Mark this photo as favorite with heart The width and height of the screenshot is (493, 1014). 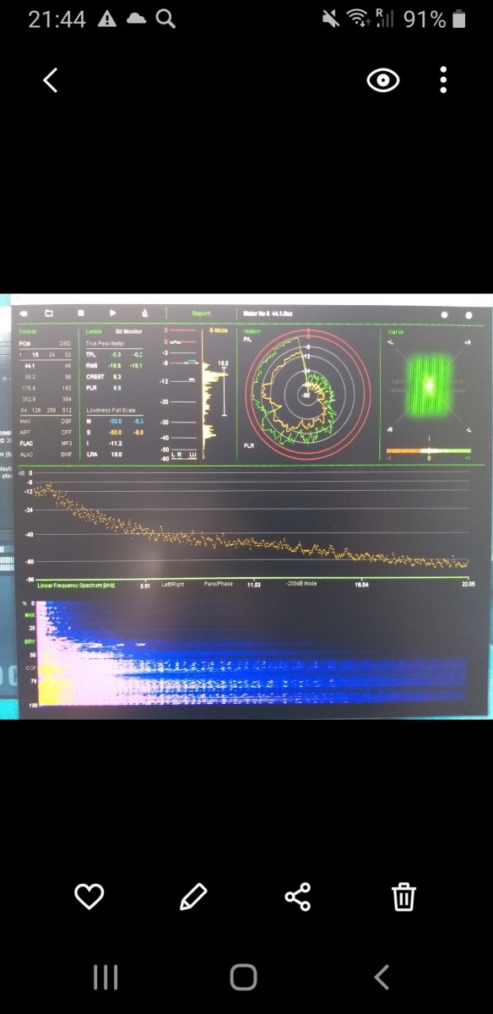coord(89,896)
